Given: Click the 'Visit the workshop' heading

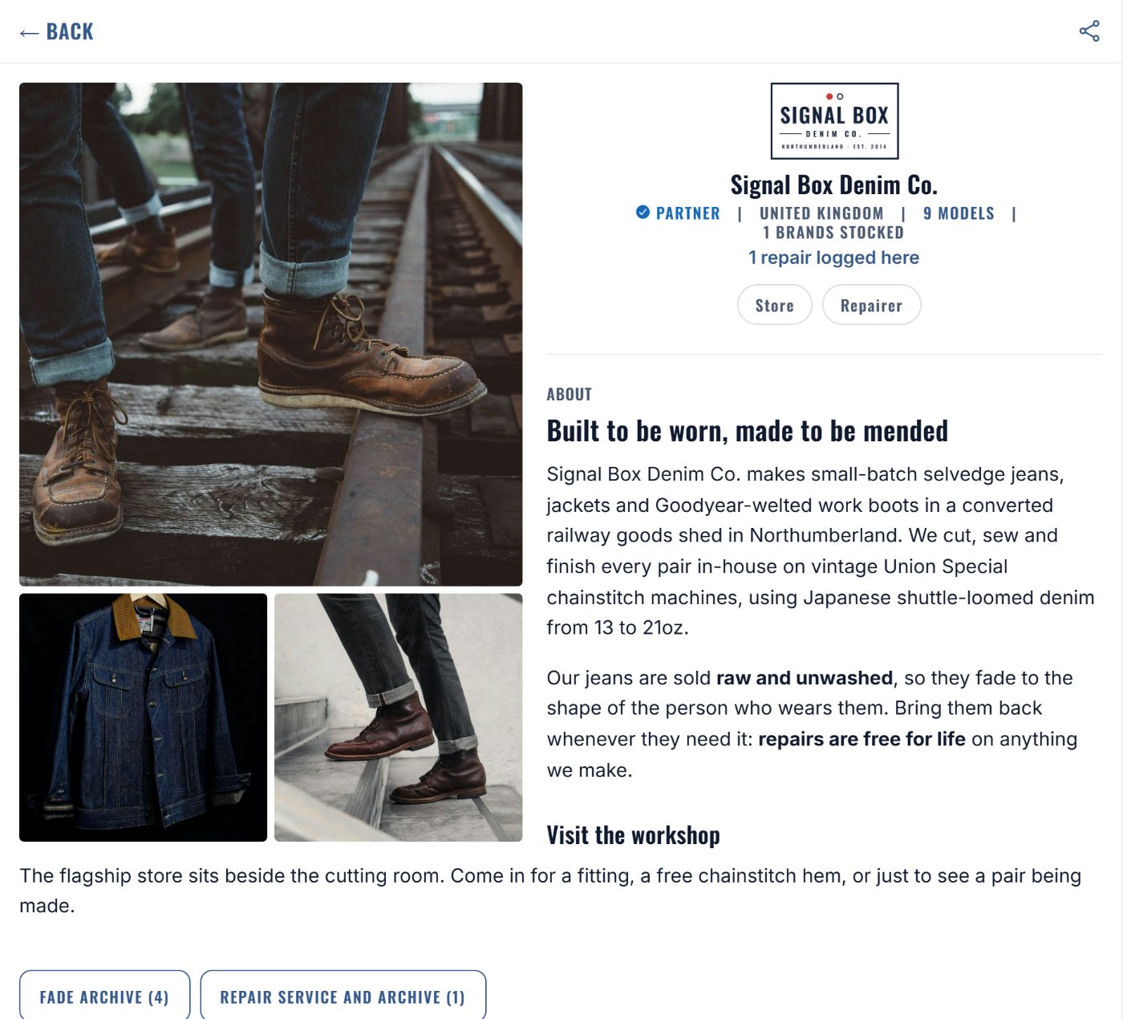Looking at the screenshot, I should [633, 835].
